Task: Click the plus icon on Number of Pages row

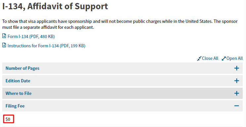Action: point(237,68)
